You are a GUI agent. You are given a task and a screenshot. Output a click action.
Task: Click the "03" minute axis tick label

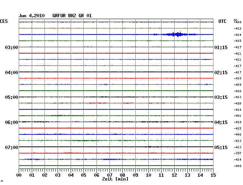[58, 175]
